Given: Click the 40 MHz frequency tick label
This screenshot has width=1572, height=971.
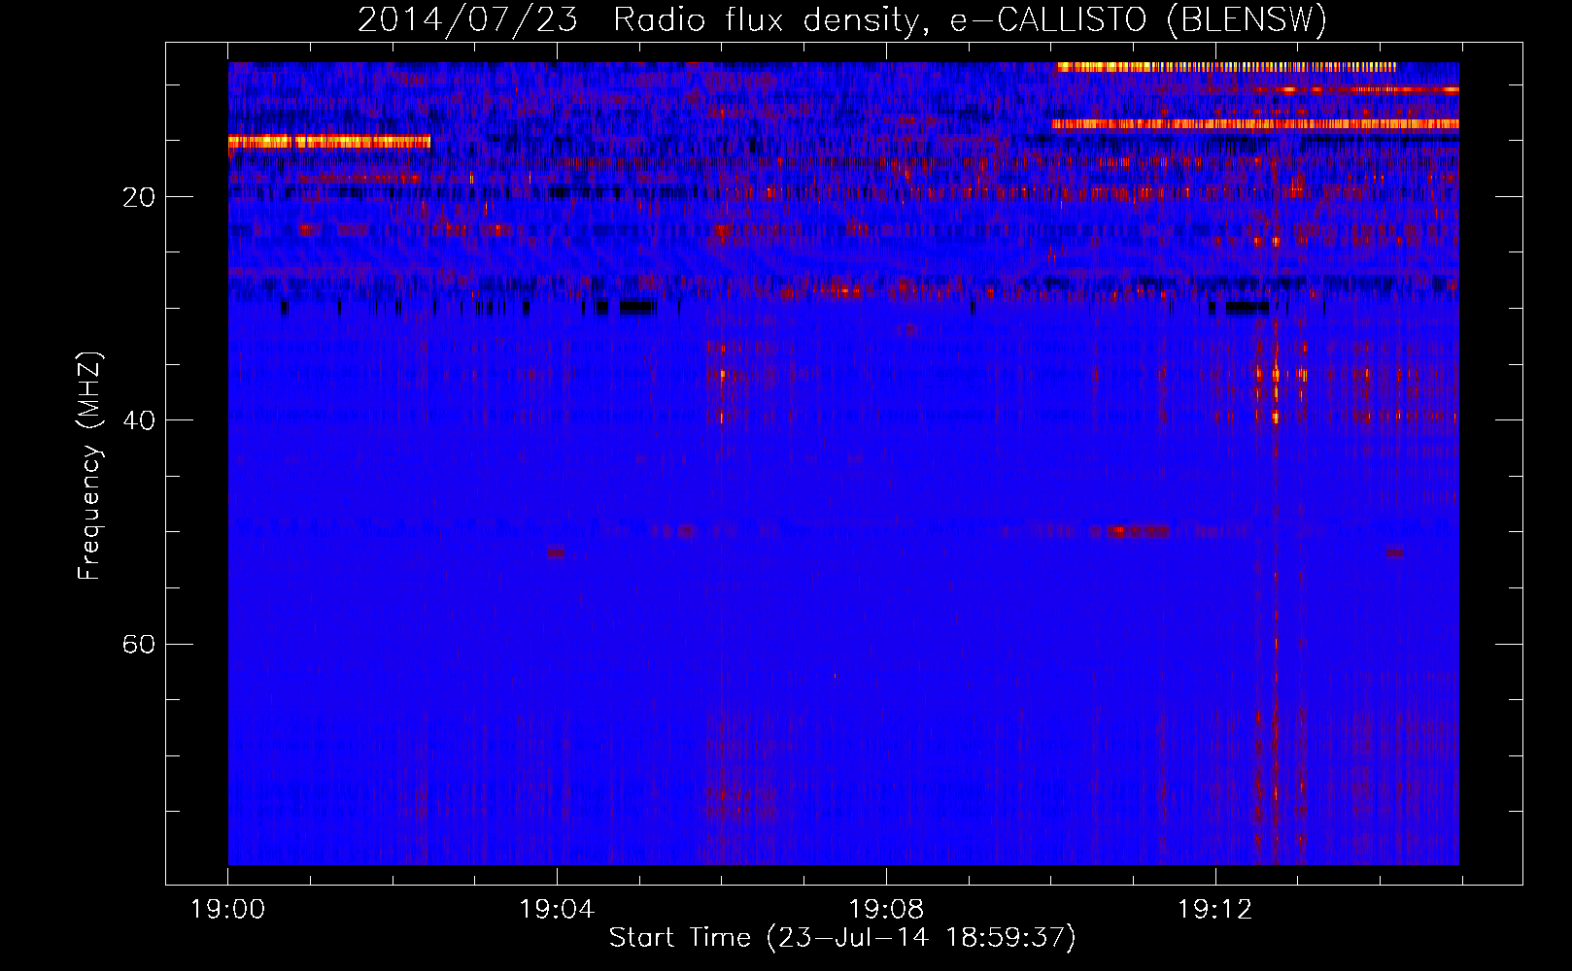Looking at the screenshot, I should (139, 420).
